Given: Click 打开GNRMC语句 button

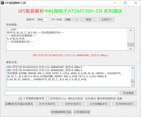Looking at the screenshot, I should tap(99, 104).
